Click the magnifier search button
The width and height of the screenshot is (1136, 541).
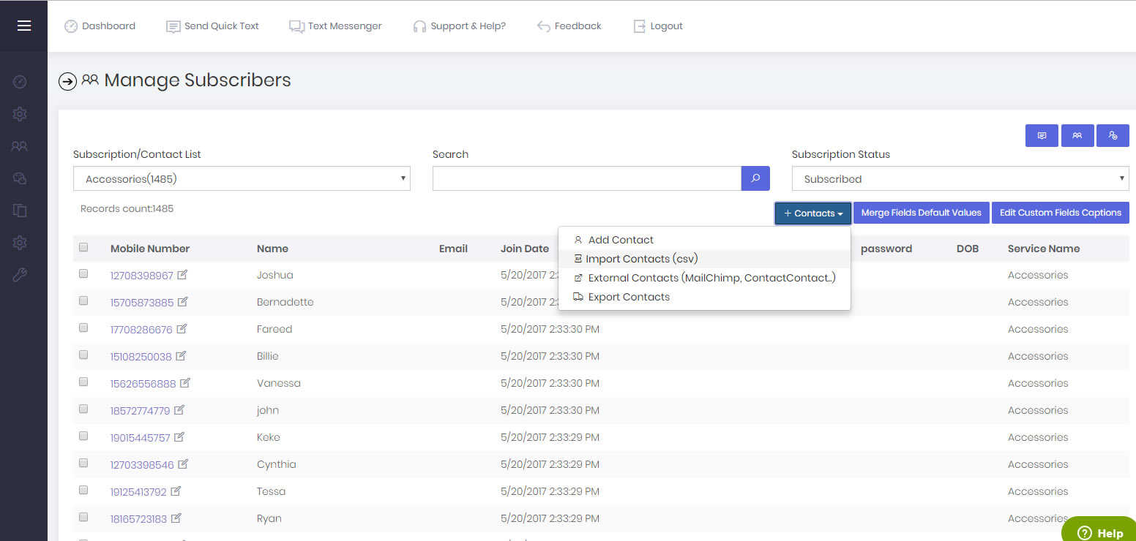755,178
